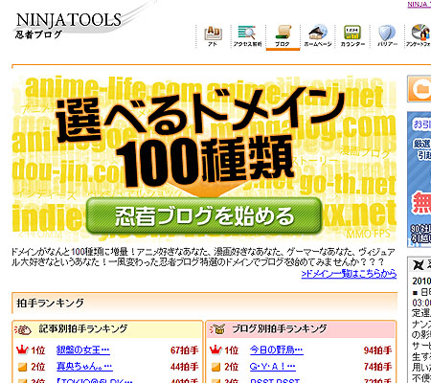
Task: Open the Counter (カウンター) icon
Action: (352, 36)
